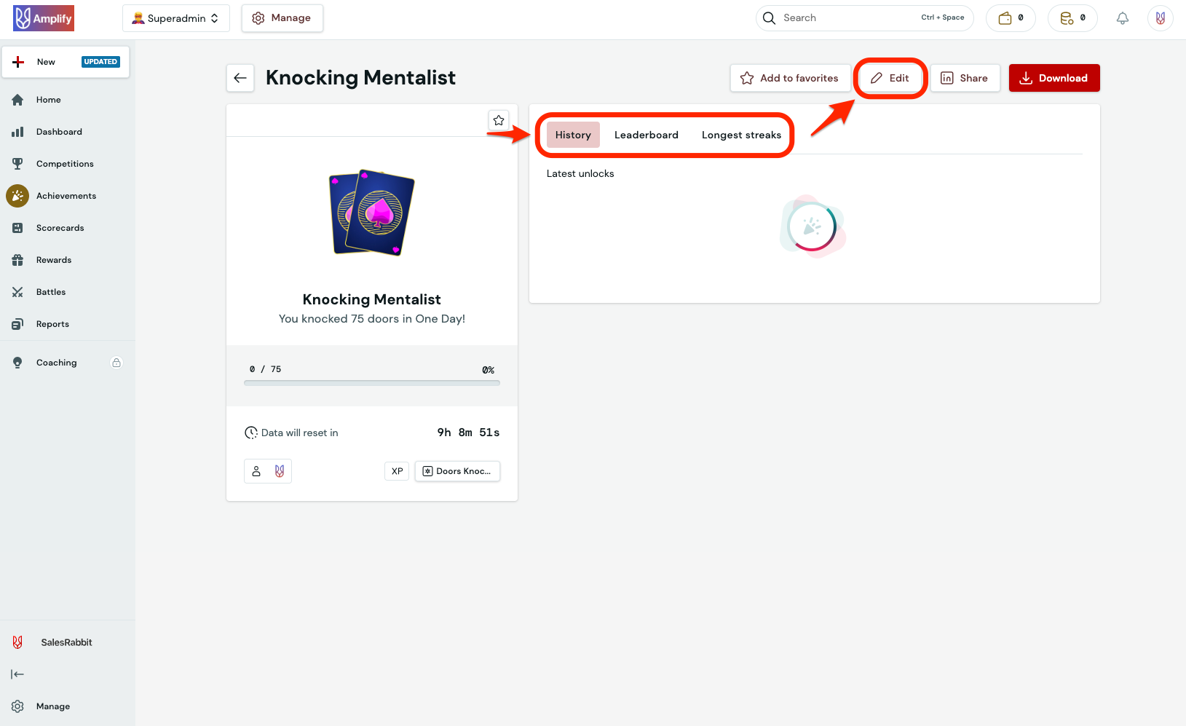1186x726 pixels.
Task: Collapse the sidebar with the arrow toggle
Action: pos(17,674)
